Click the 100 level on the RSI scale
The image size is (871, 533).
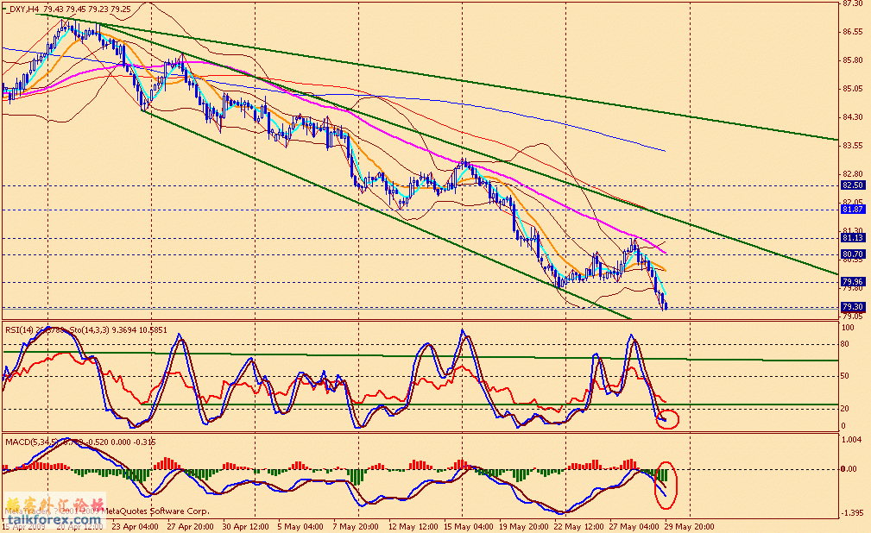coord(847,328)
